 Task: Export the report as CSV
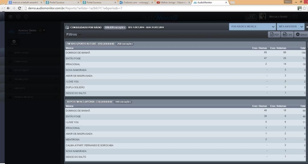click(x=287, y=35)
